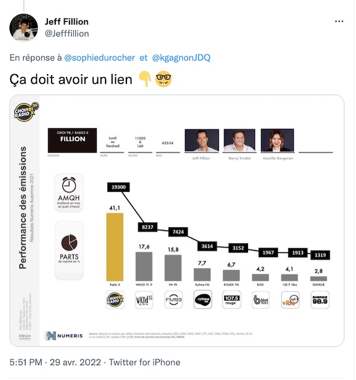Open the @Jefffillion handle link

coord(67,34)
